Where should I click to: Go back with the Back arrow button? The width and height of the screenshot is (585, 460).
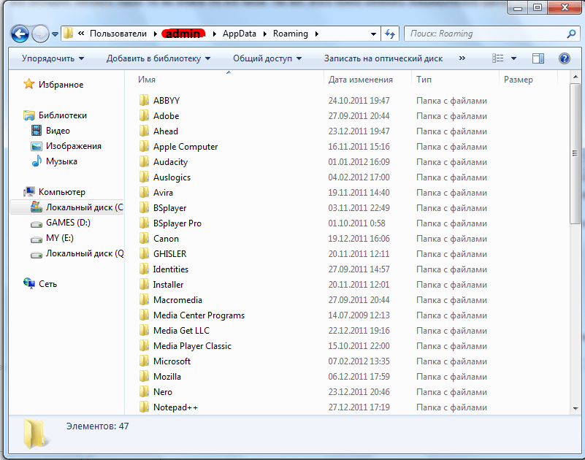[20, 34]
